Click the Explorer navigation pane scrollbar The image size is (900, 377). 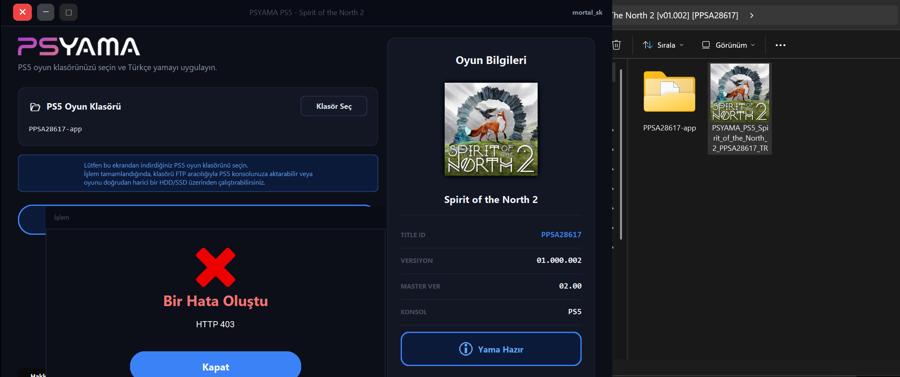click(x=621, y=154)
